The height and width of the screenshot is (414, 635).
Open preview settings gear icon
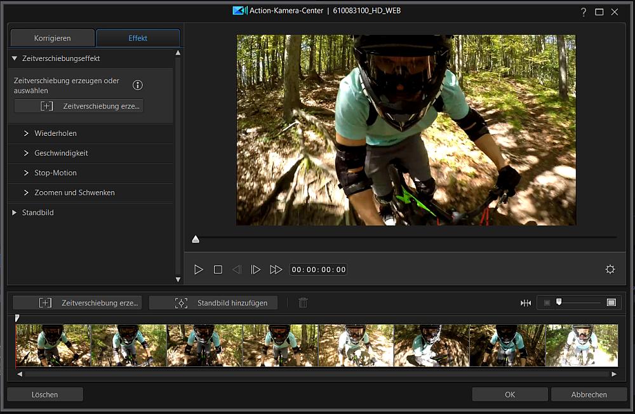(x=610, y=269)
